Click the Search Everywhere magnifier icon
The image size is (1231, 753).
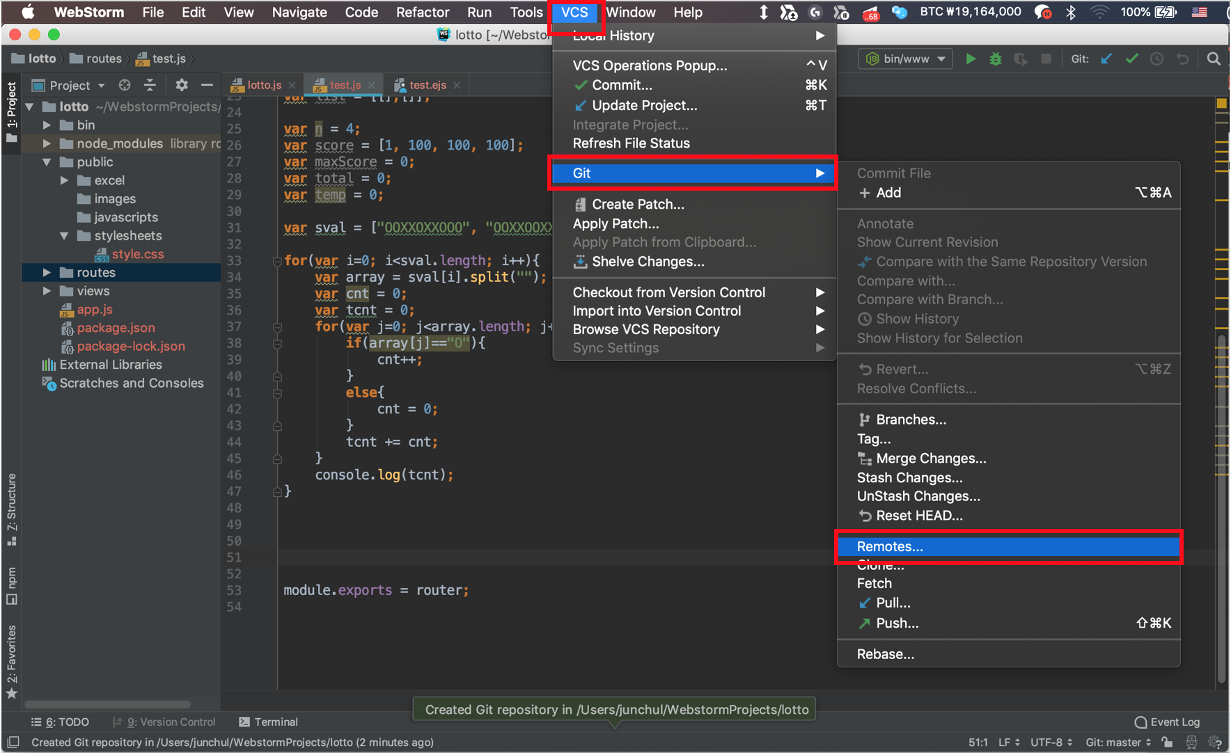click(1214, 59)
